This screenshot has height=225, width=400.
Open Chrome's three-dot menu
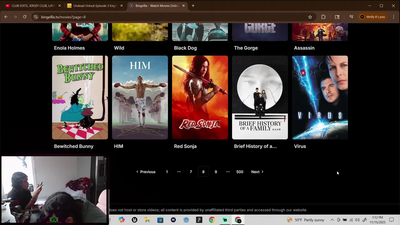393,17
